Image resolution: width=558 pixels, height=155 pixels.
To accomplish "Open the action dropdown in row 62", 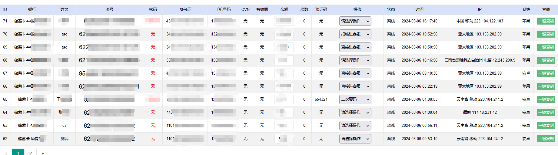I will (x=355, y=139).
